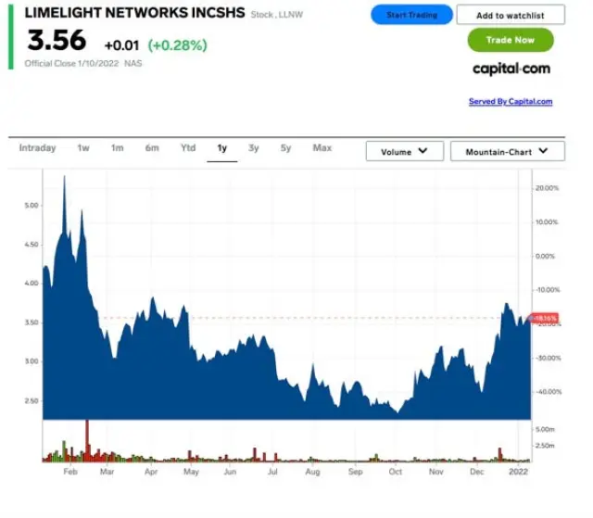This screenshot has width=593, height=518.
Task: Click the tallest red volume bar
Action: (x=86, y=439)
